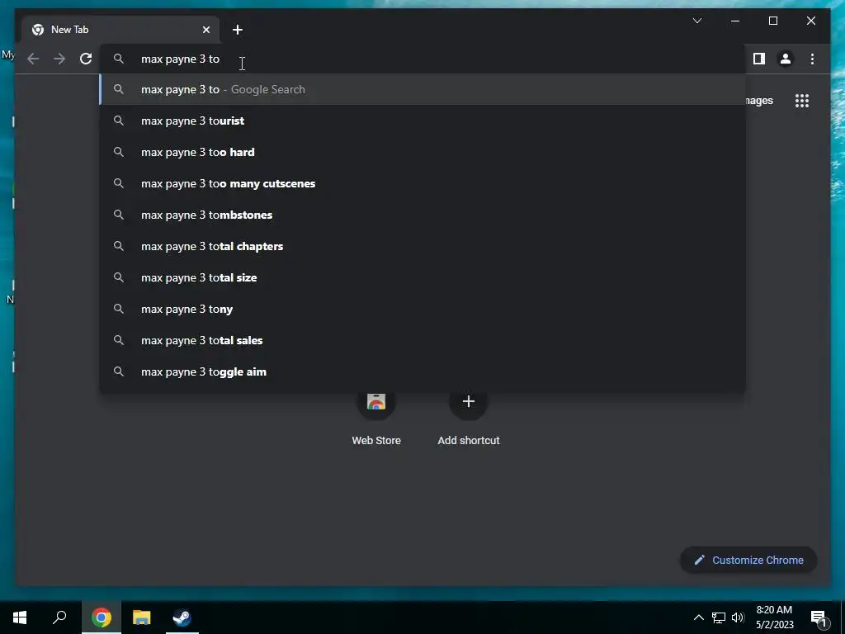
Task: Open the network status tray icon
Action: 719,617
